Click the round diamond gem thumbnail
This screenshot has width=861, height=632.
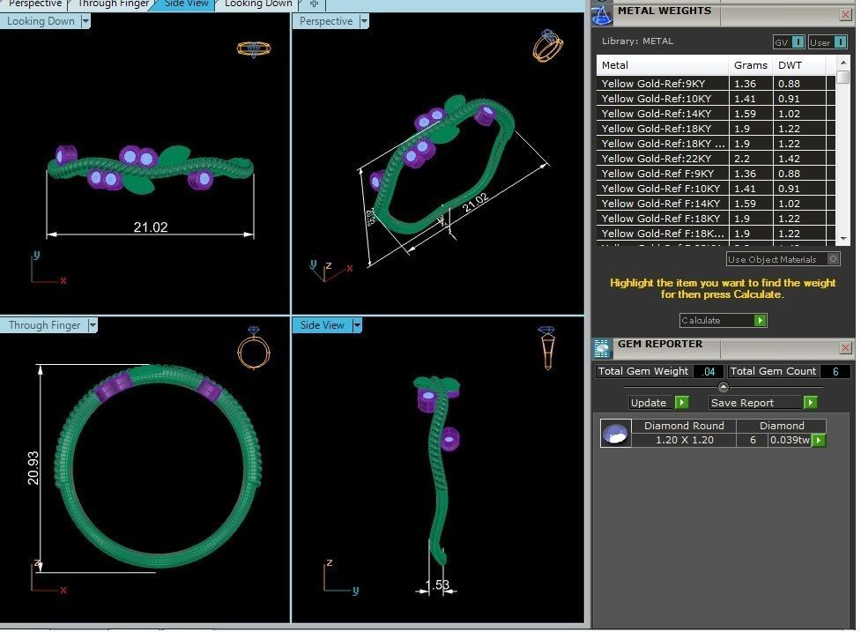tap(615, 433)
